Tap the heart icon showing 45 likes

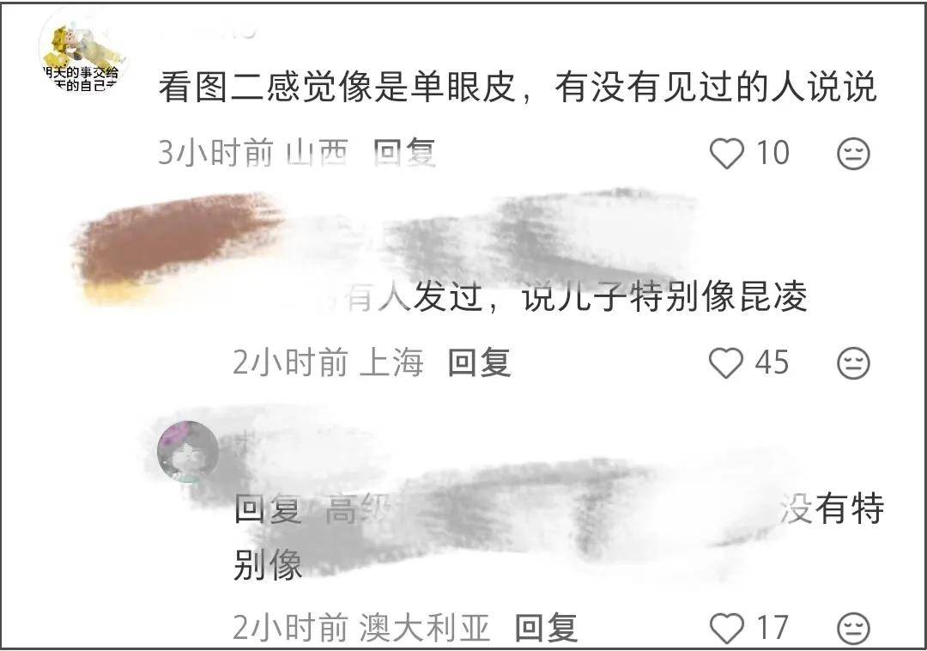coord(726,362)
